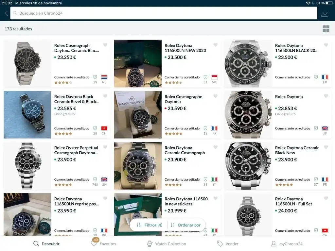The width and height of the screenshot is (335, 251).
Task: Favorite the Daytona Ceramic Cosmograph listing
Action: pyautogui.click(x=215, y=147)
